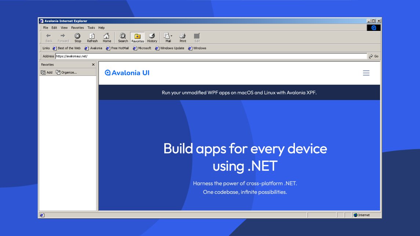Click the 'Links' label on links bar
Screen dimensions: 420x236
[46, 48]
